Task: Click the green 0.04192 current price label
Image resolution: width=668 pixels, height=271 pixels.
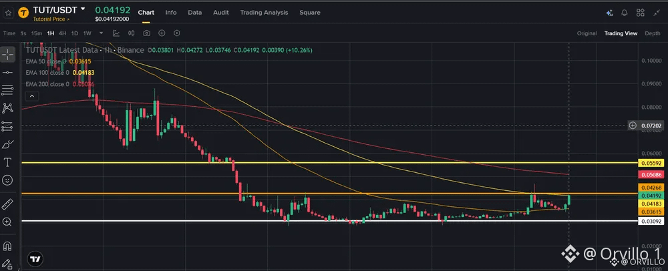Action: (651, 196)
